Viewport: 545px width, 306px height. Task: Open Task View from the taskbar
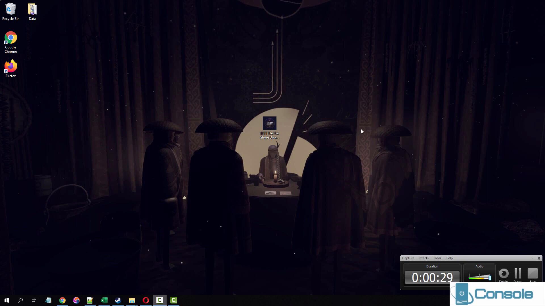(34, 300)
